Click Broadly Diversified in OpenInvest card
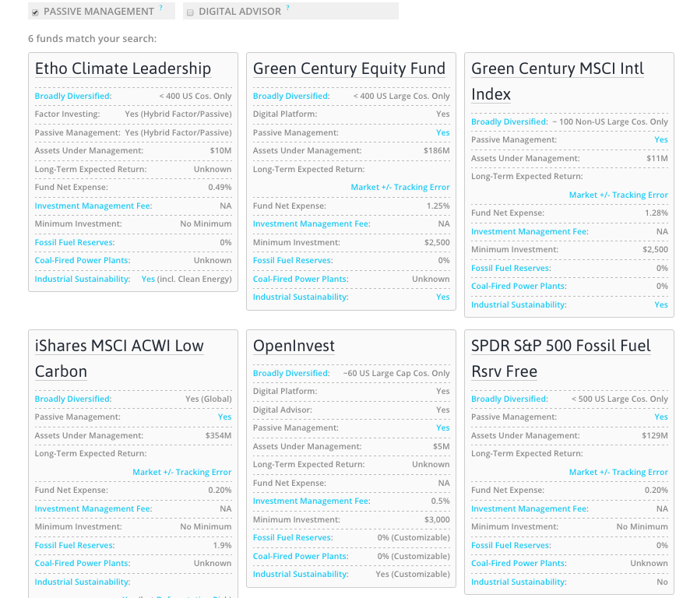The height and width of the screenshot is (598, 697). [291, 373]
